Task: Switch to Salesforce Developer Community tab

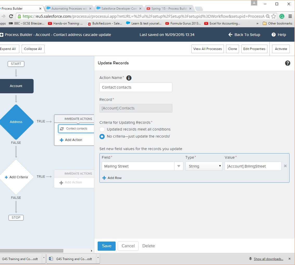Action: tap(118, 9)
